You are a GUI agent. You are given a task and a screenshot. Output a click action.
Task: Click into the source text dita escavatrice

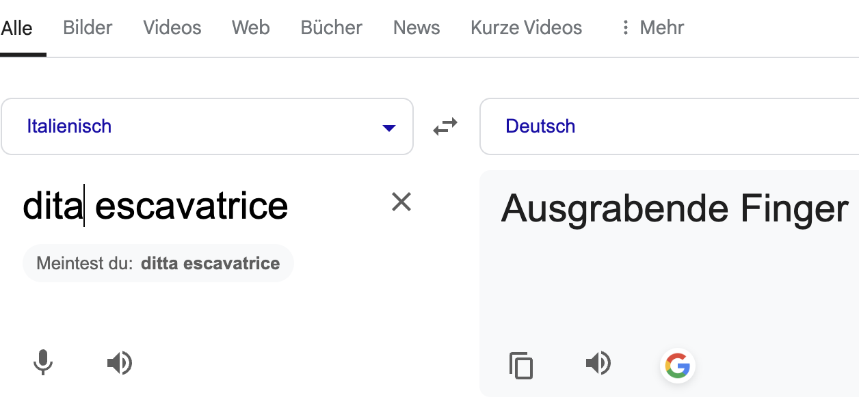155,206
